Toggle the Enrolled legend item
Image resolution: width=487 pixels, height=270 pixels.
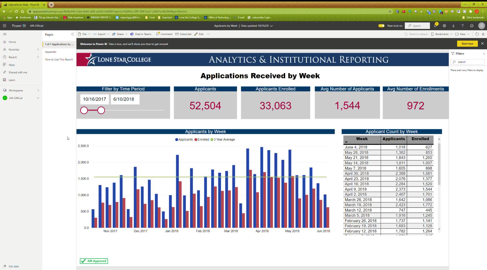pos(202,139)
